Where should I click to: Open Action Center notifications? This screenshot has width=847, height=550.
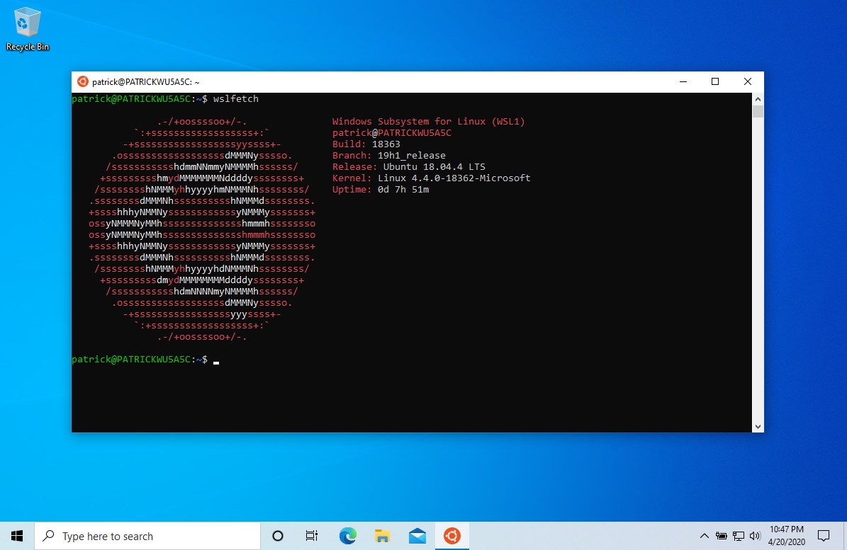pos(822,536)
